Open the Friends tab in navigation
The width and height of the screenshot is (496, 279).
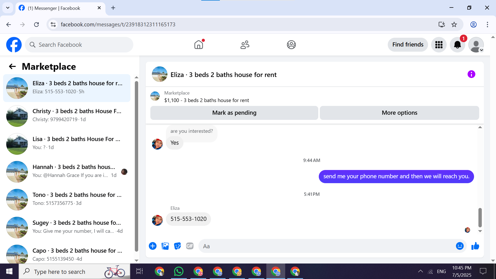point(245,45)
